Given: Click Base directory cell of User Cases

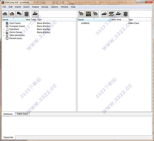Looking at the screenshot, I should click(44, 23).
